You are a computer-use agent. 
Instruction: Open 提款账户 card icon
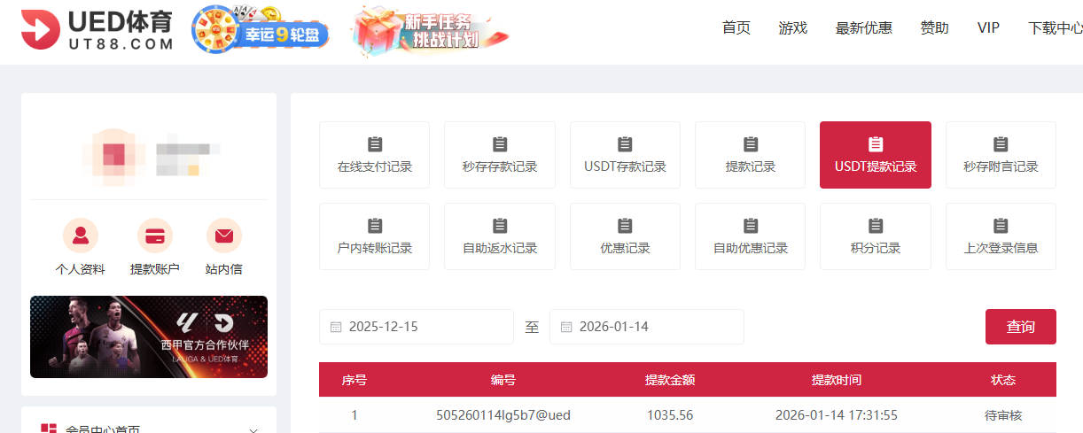point(154,236)
